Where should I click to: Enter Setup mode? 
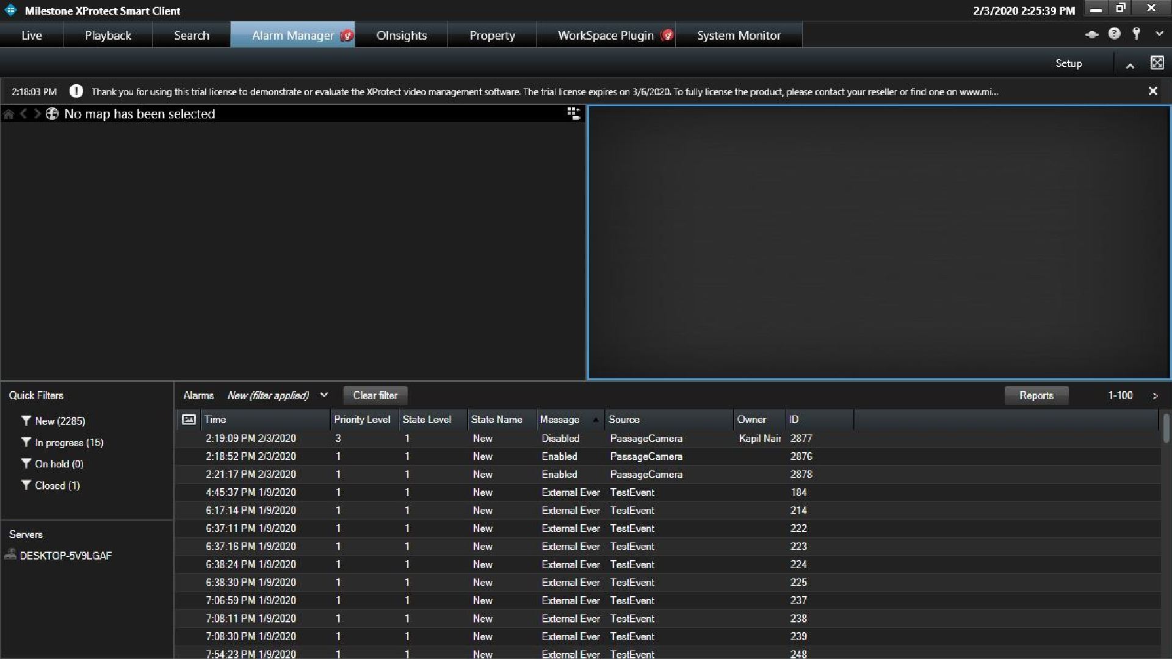tap(1068, 63)
